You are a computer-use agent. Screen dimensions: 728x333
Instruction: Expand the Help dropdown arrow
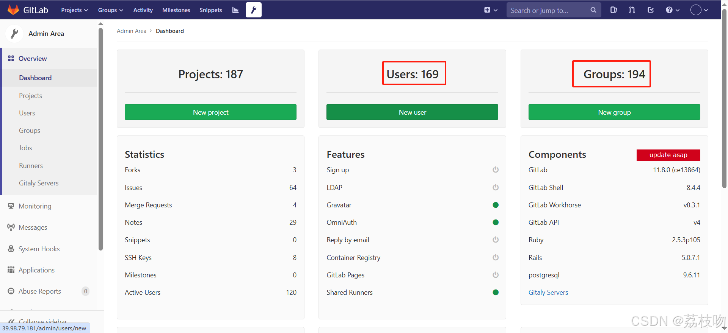pyautogui.click(x=678, y=11)
